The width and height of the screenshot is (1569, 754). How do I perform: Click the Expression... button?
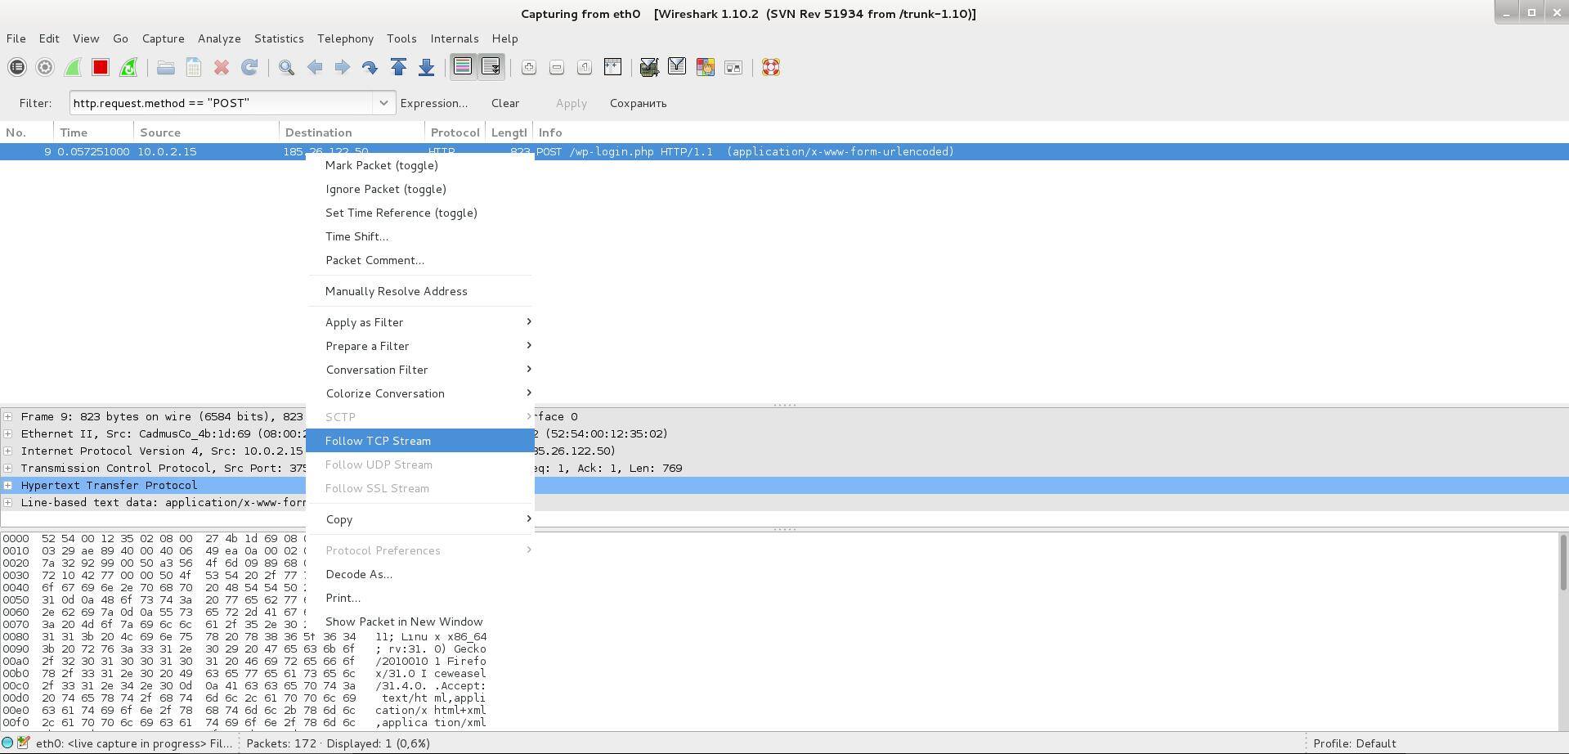433,103
